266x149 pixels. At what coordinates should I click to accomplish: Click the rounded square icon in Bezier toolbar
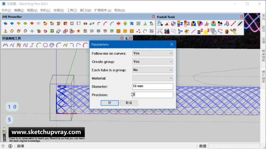(45, 45)
